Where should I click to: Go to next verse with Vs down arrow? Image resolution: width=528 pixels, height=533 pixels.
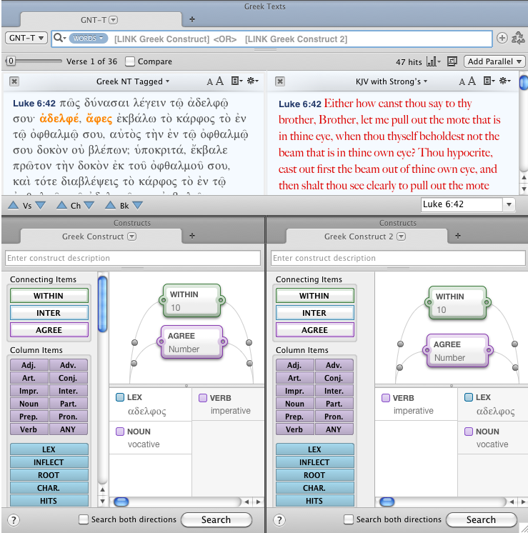40,206
